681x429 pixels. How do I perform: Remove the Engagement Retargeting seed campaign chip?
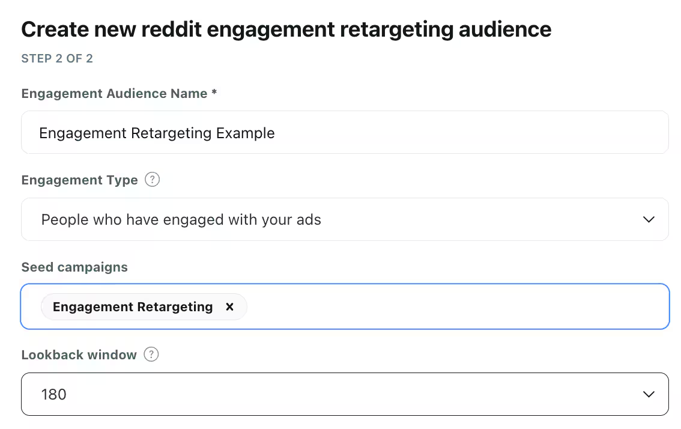coord(229,306)
